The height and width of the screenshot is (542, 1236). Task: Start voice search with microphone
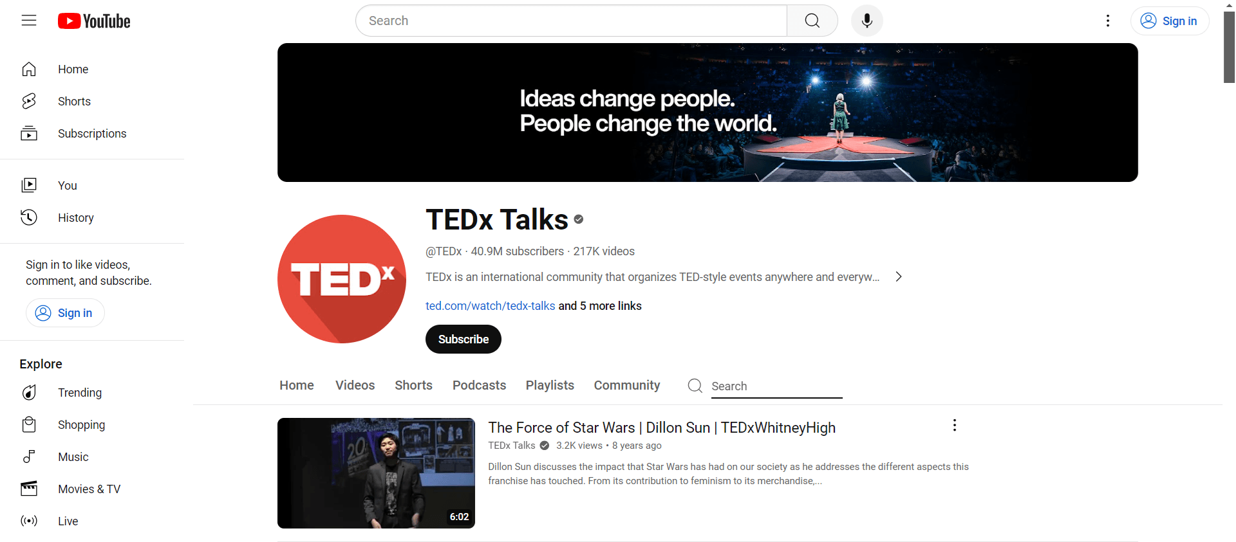pos(866,21)
